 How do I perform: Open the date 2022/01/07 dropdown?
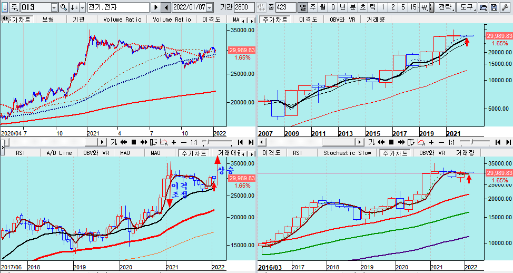[210, 7]
